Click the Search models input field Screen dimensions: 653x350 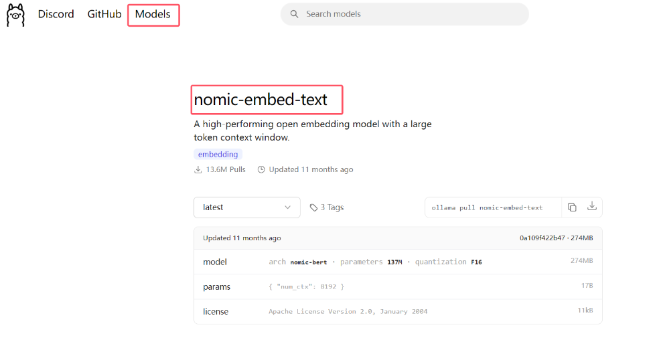pyautogui.click(x=405, y=14)
